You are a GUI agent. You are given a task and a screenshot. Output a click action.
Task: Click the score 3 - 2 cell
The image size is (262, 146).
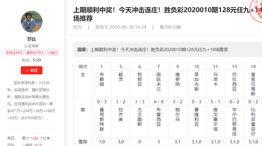coord(177,102)
